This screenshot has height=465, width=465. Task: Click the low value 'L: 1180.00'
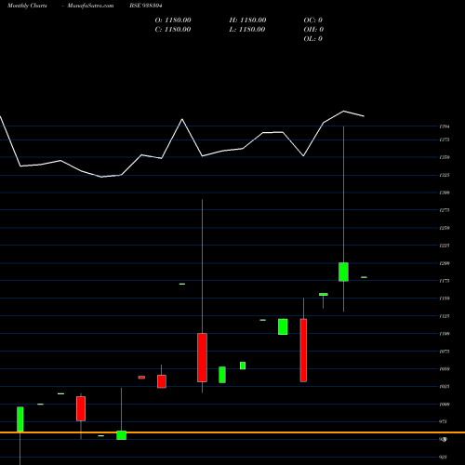coord(247,30)
